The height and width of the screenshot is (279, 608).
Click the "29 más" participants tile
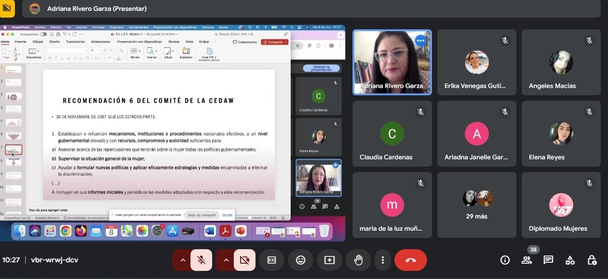click(477, 205)
